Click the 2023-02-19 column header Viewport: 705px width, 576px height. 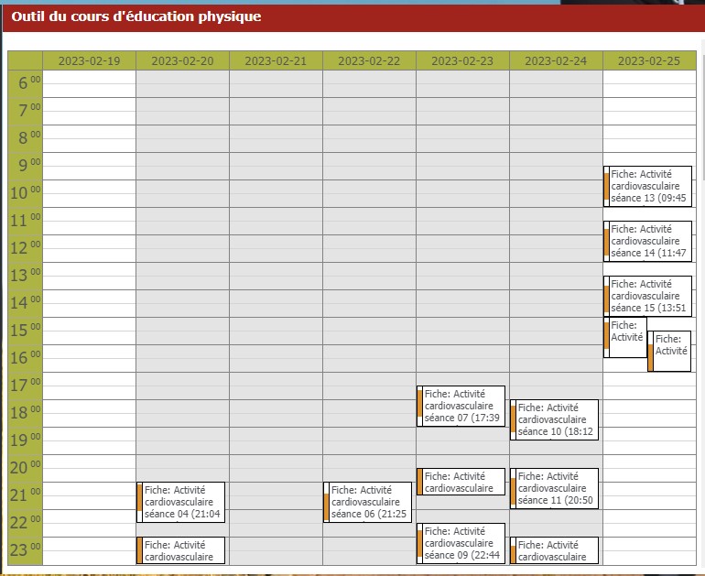[89, 61]
